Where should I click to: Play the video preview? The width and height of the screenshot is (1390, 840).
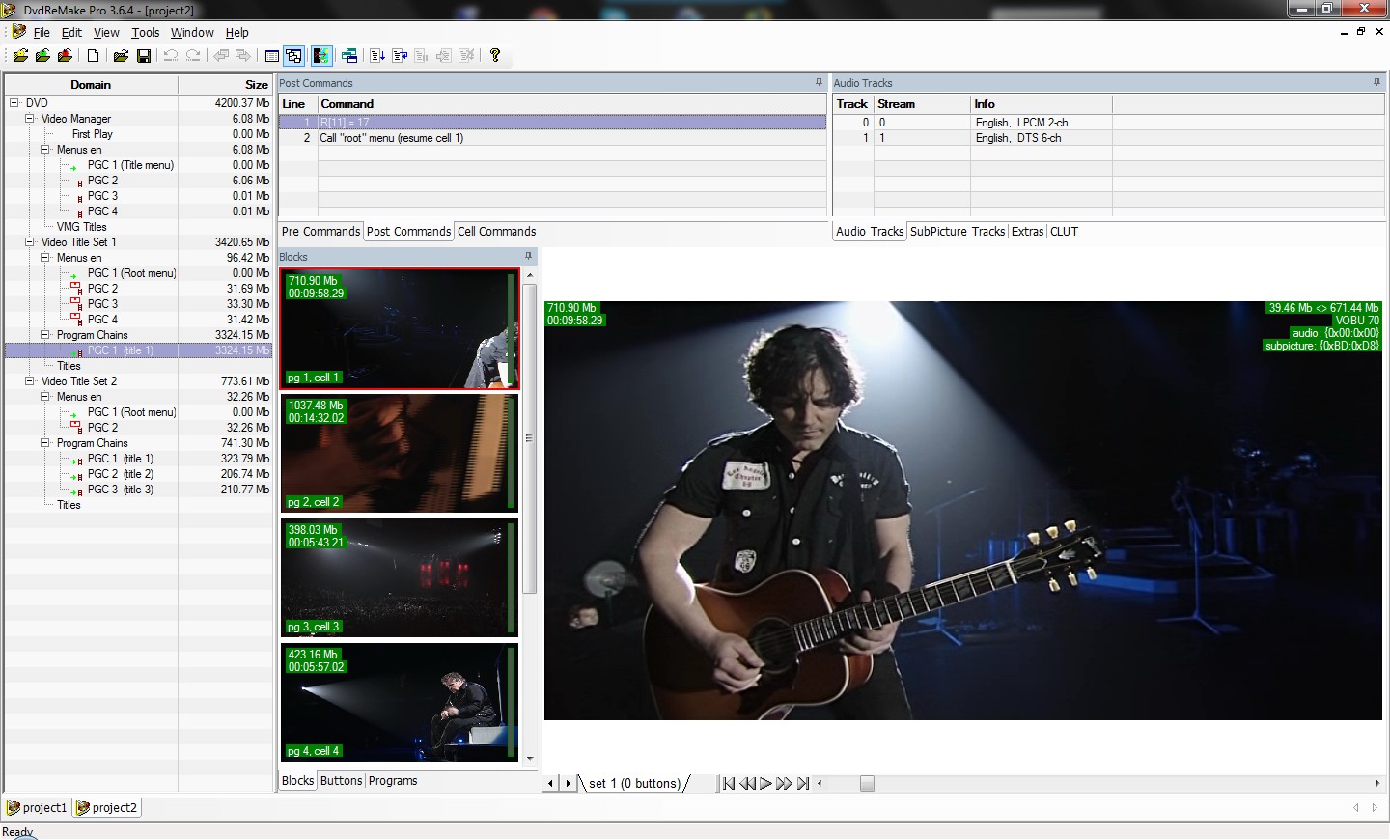point(765,783)
